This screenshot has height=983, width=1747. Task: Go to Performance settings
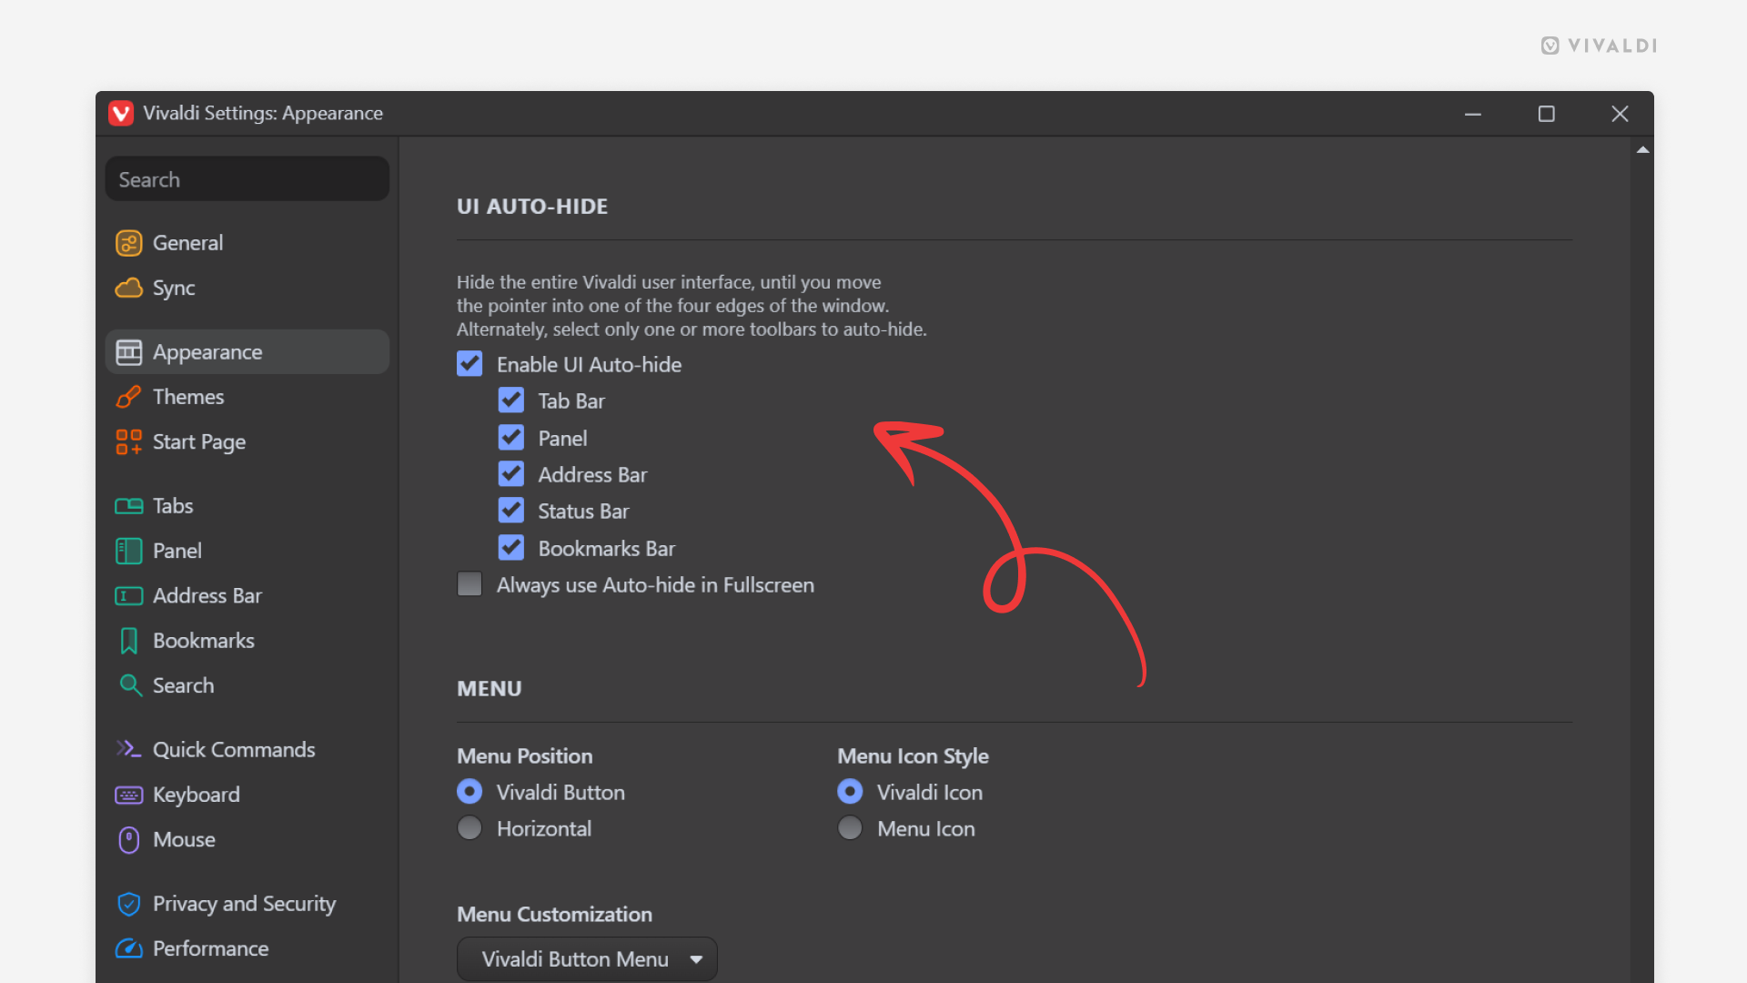[x=247, y=948]
